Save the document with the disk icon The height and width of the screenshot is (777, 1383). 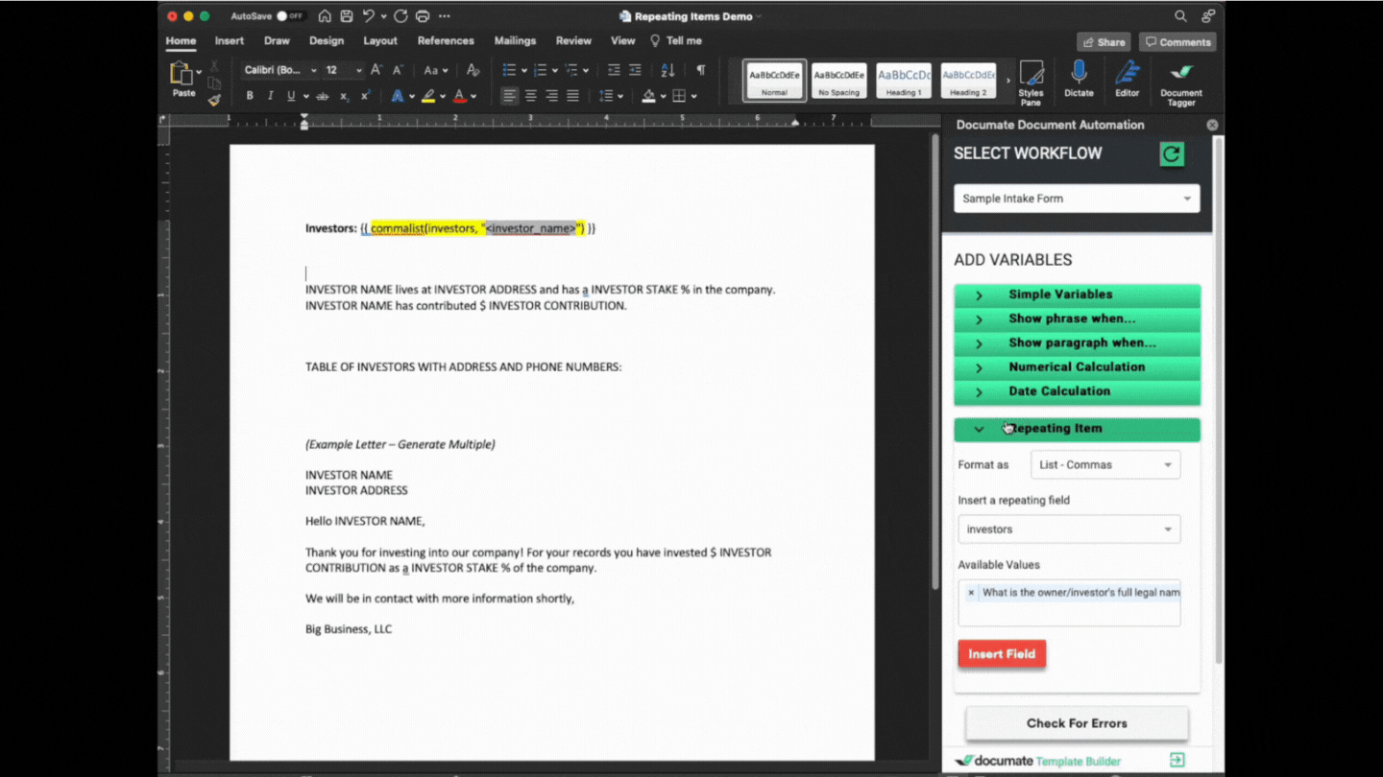(x=346, y=16)
